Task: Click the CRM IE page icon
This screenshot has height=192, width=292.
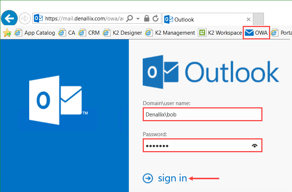Action: [82, 33]
